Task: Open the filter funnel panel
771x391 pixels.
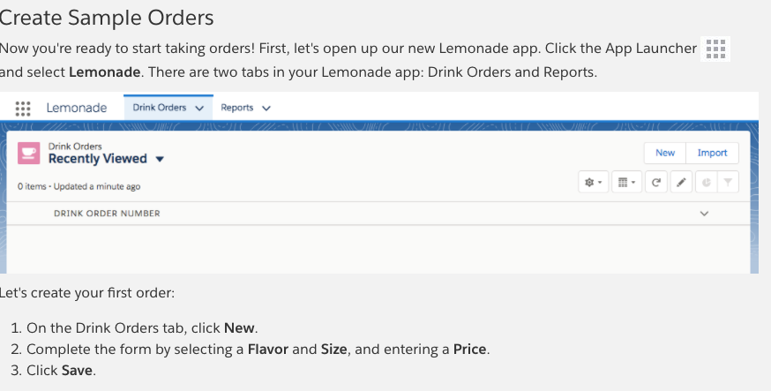Action: coord(727,183)
